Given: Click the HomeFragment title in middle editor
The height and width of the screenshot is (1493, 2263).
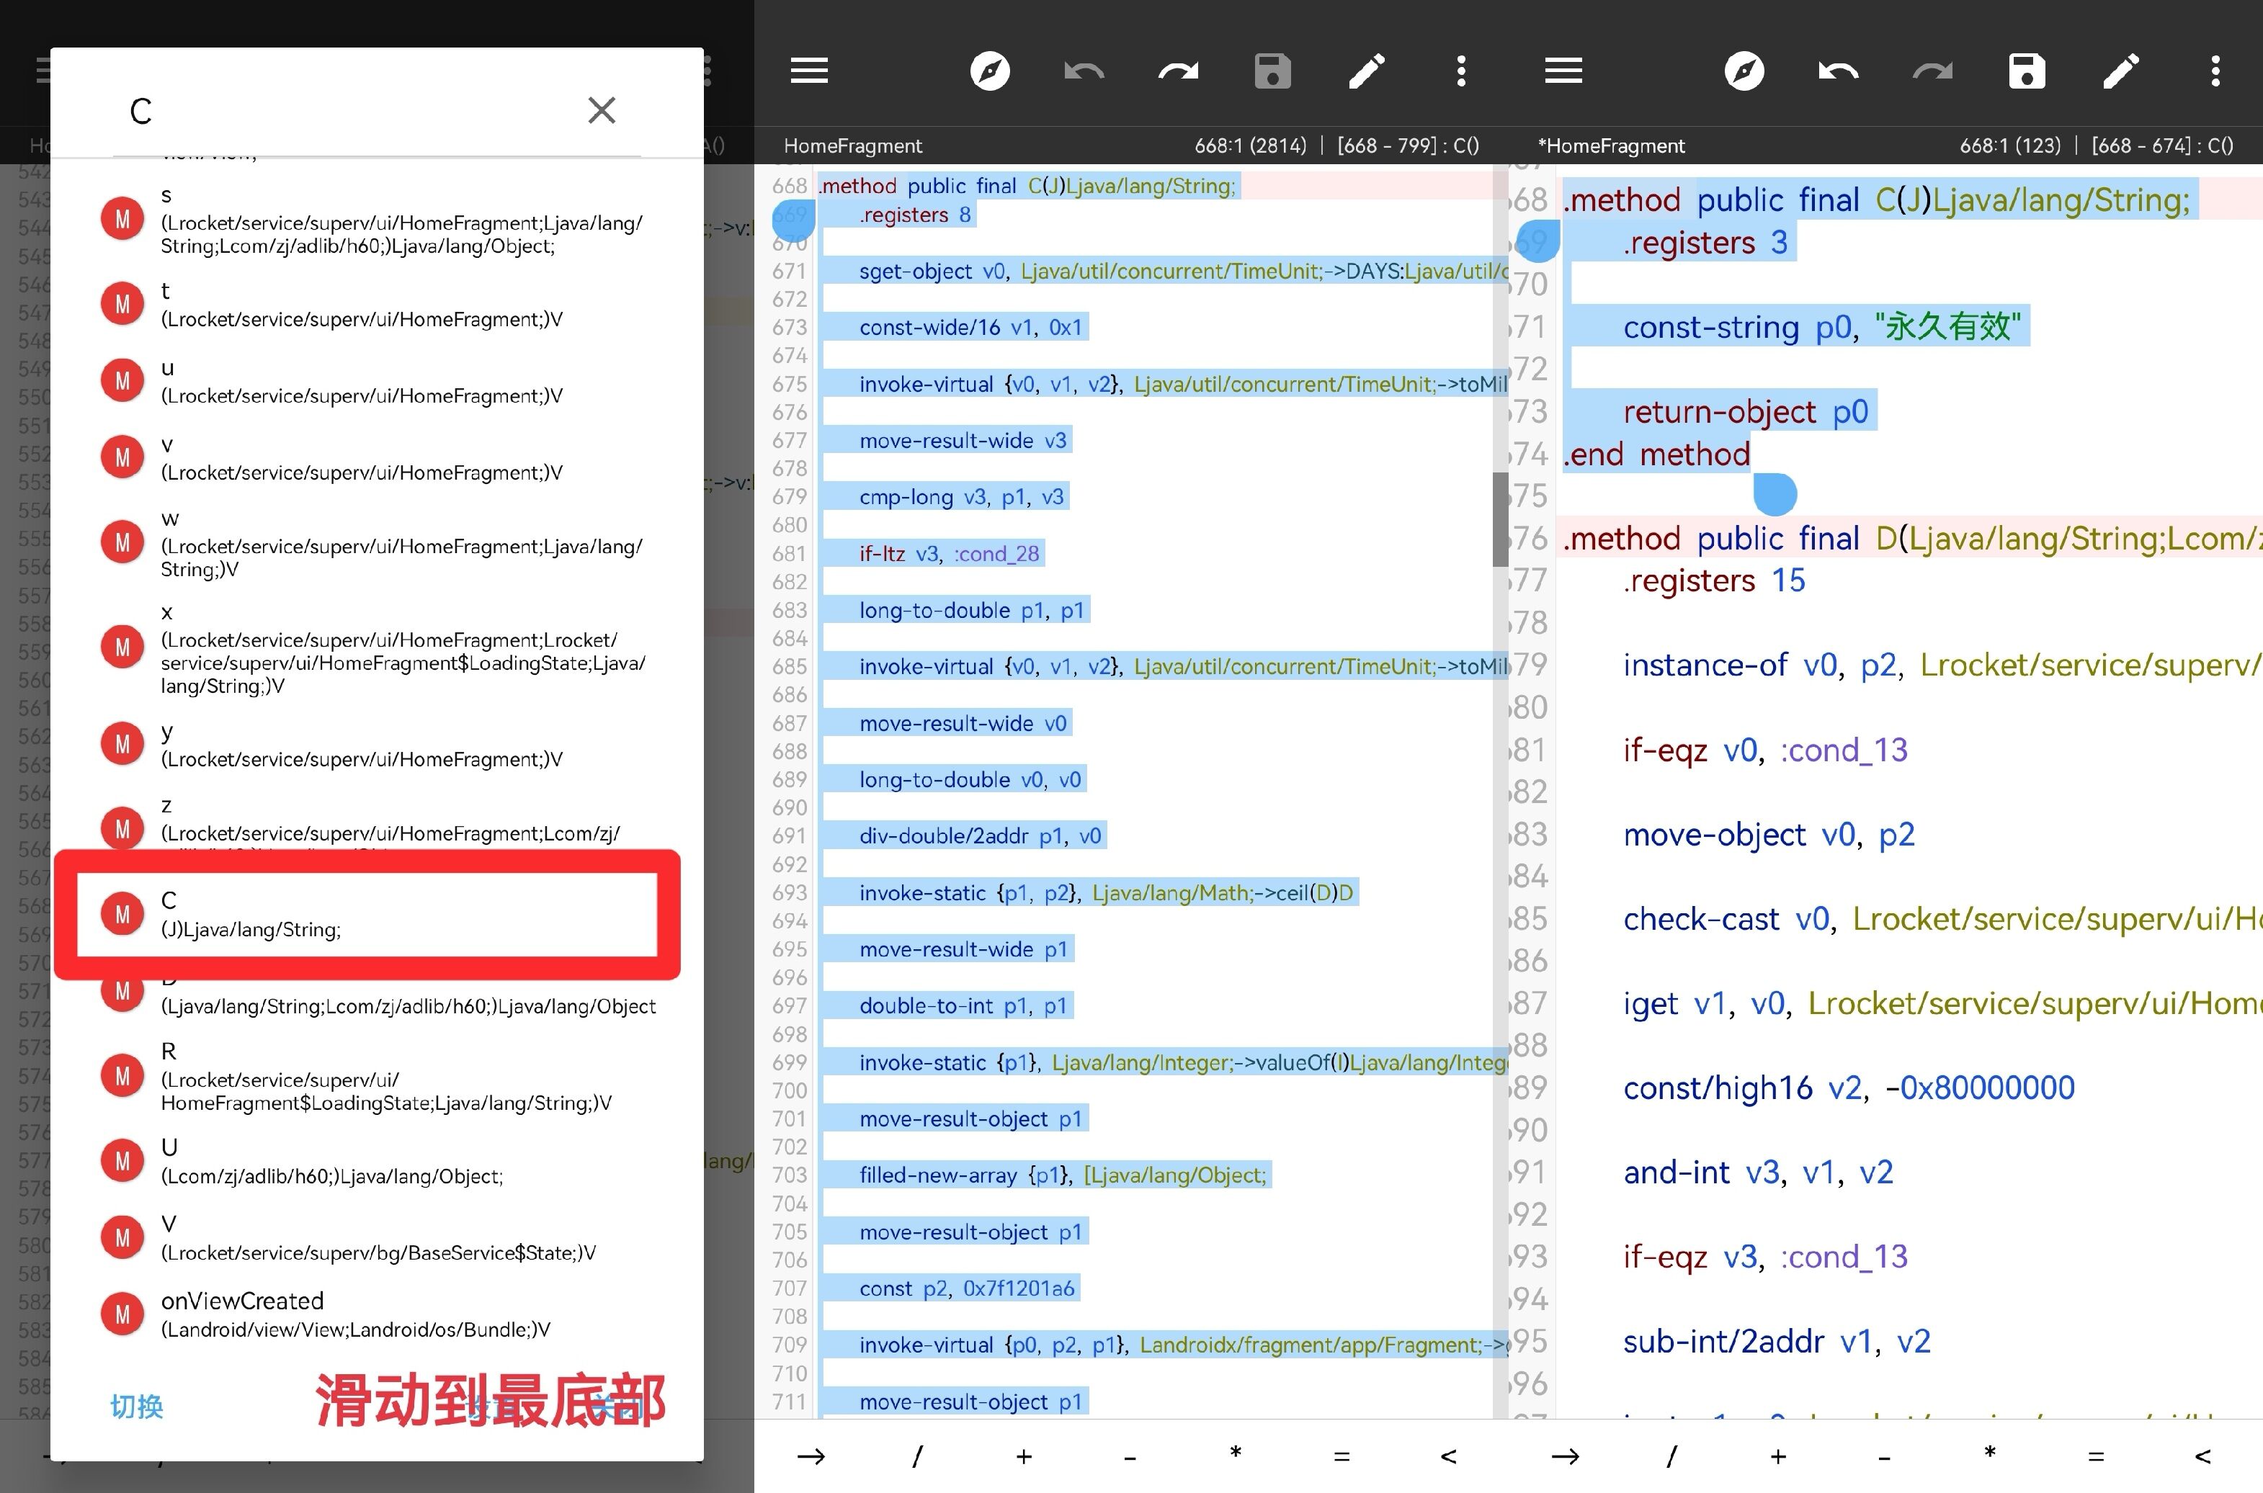Looking at the screenshot, I should coord(852,145).
